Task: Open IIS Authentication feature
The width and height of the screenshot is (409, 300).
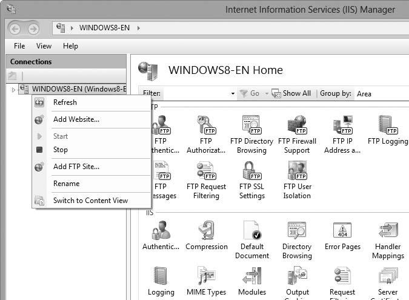Action: tap(161, 236)
